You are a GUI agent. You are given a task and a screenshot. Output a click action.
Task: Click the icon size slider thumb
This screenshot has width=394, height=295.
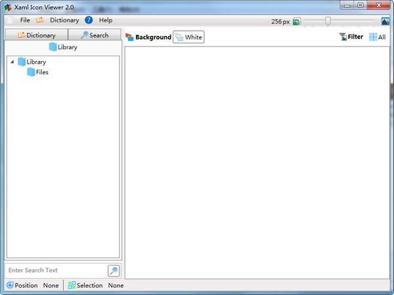328,21
